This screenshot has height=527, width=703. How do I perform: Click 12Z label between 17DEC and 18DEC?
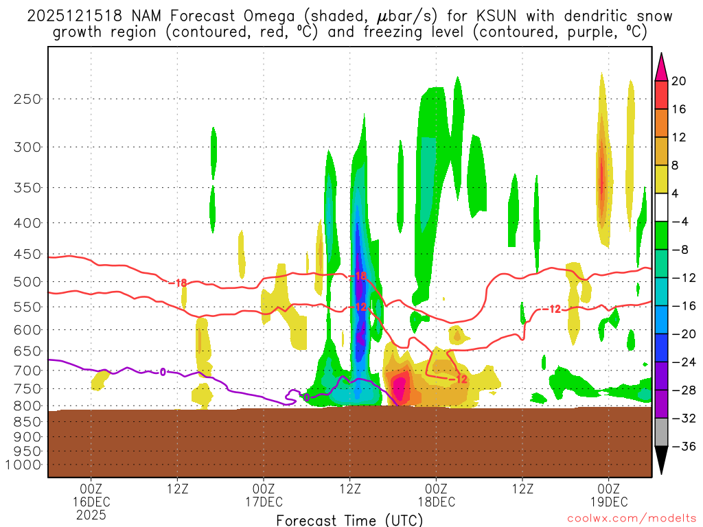(x=350, y=489)
